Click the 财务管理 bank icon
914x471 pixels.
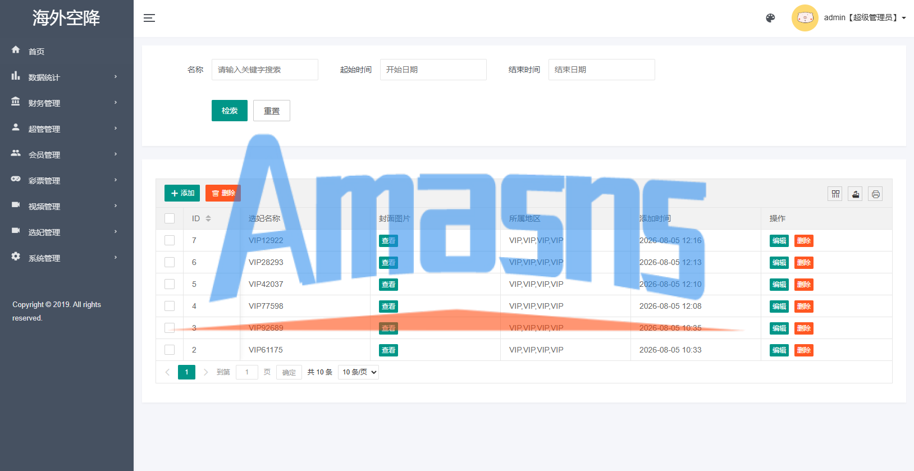pyautogui.click(x=16, y=102)
